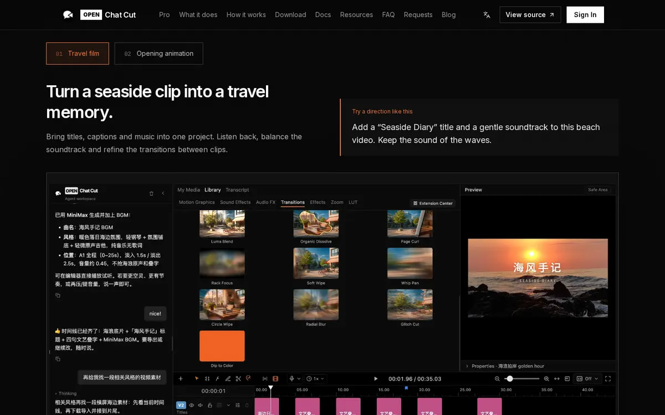Screen dimensions: 665x415
Task: Click View source button
Action: coord(530,15)
